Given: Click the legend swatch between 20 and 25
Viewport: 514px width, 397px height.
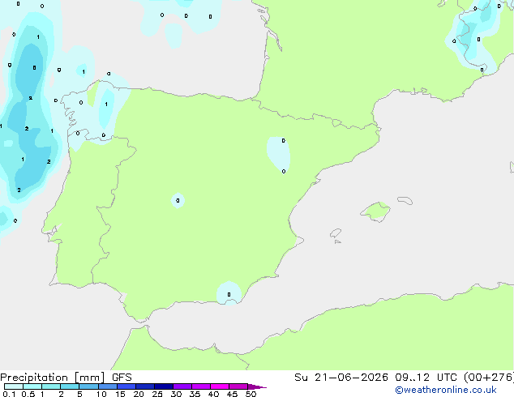Looking at the screenshot, I should (x=145, y=386).
